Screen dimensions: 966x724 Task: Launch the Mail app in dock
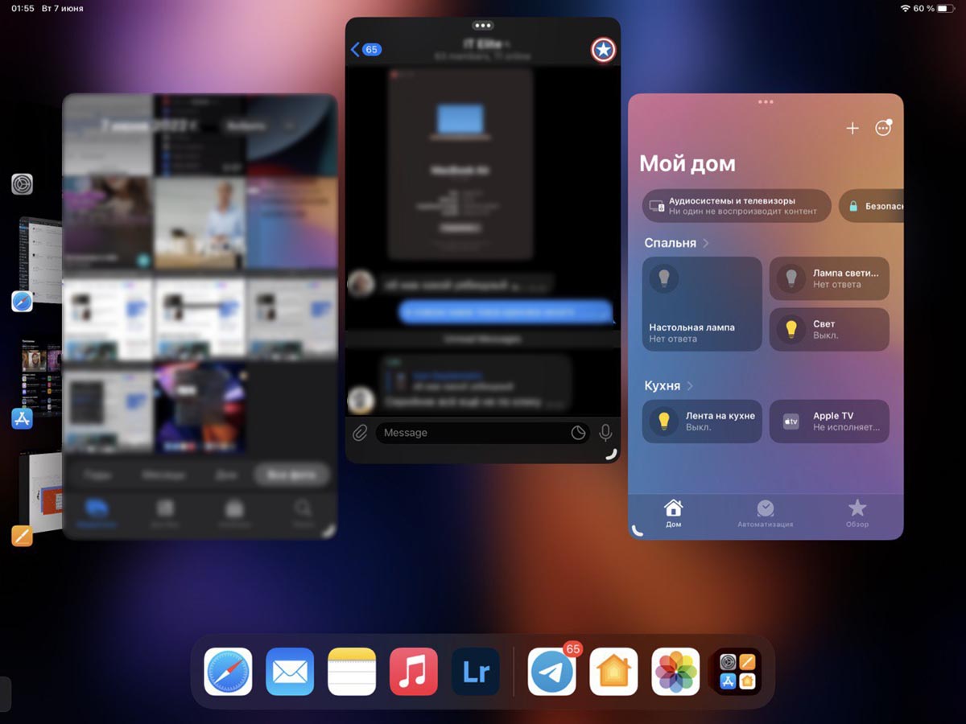point(290,672)
